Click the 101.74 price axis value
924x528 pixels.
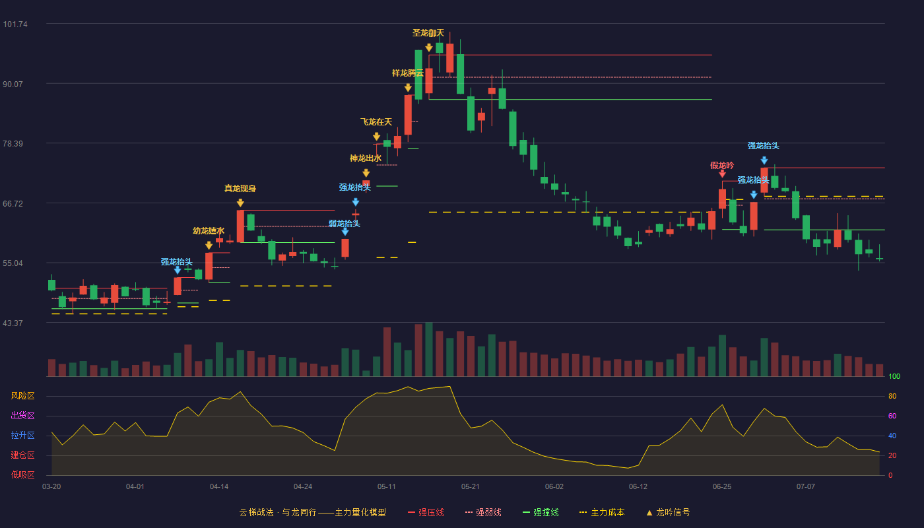tap(15, 24)
